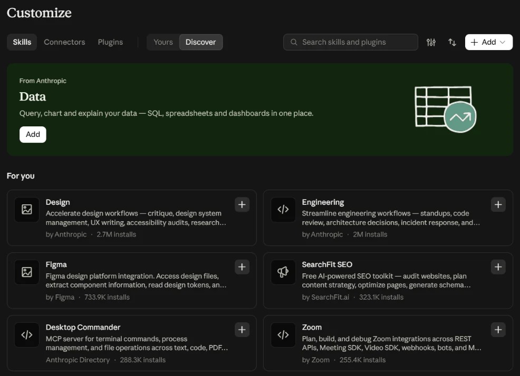Add the Design skill with its plus icon
This screenshot has width=520, height=376.
242,205
